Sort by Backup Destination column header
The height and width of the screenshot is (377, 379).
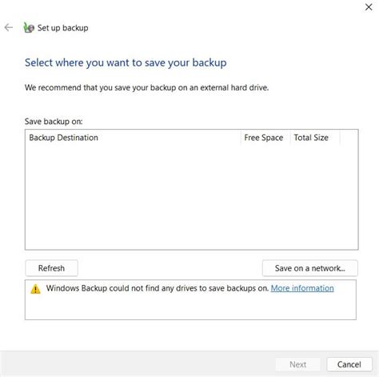pos(133,138)
